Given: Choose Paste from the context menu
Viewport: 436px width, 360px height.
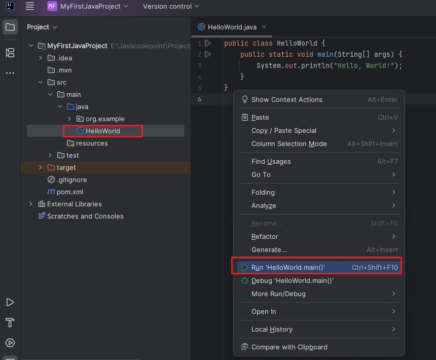Looking at the screenshot, I should (x=319, y=117).
